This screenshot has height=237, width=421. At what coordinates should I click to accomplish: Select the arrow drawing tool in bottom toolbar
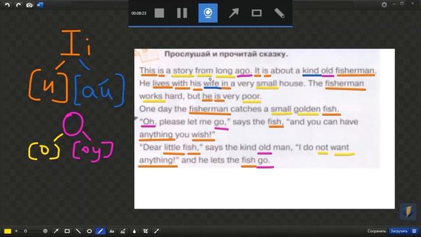coord(56,231)
